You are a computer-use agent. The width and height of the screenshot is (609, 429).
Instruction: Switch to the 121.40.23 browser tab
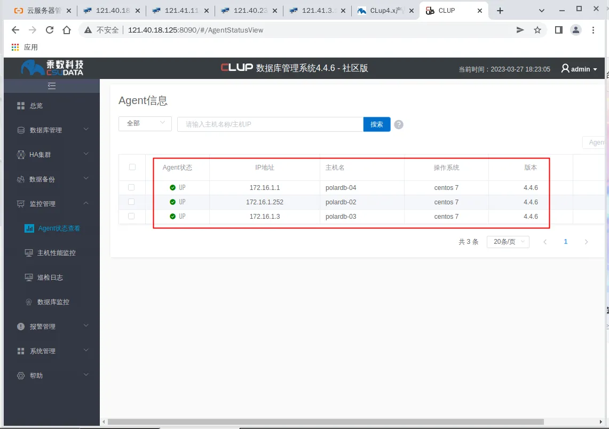point(249,11)
